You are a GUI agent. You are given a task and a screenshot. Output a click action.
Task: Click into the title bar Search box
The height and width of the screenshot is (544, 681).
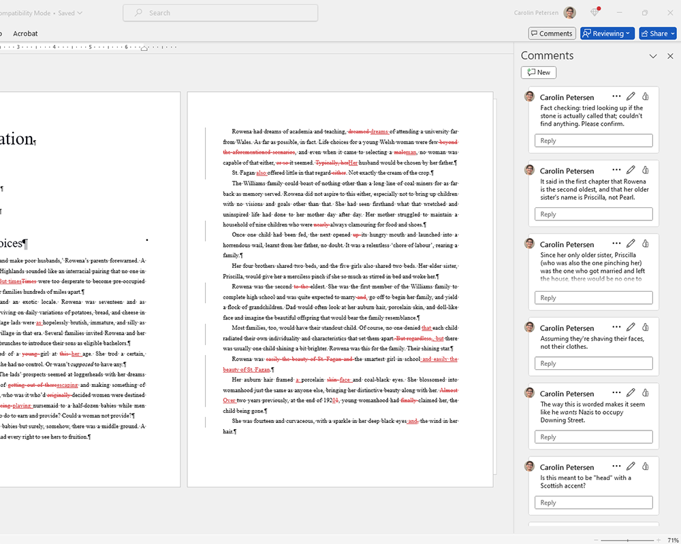click(x=220, y=13)
